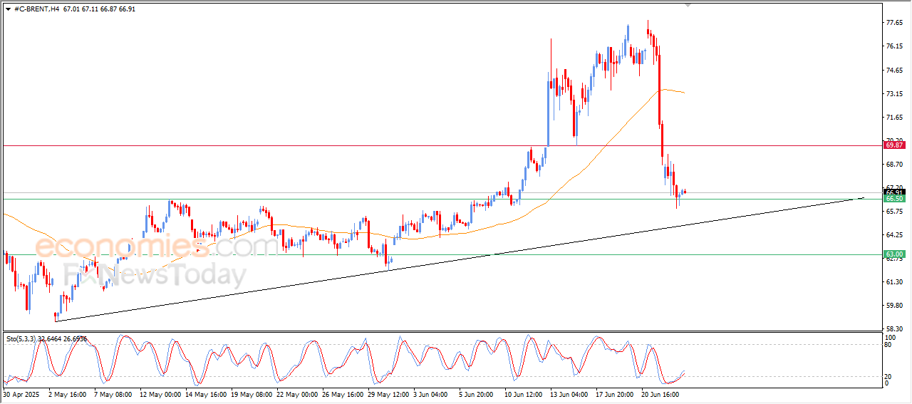Click the 58.30 price axis label
This screenshot has width=912, height=404.
coord(894,329)
